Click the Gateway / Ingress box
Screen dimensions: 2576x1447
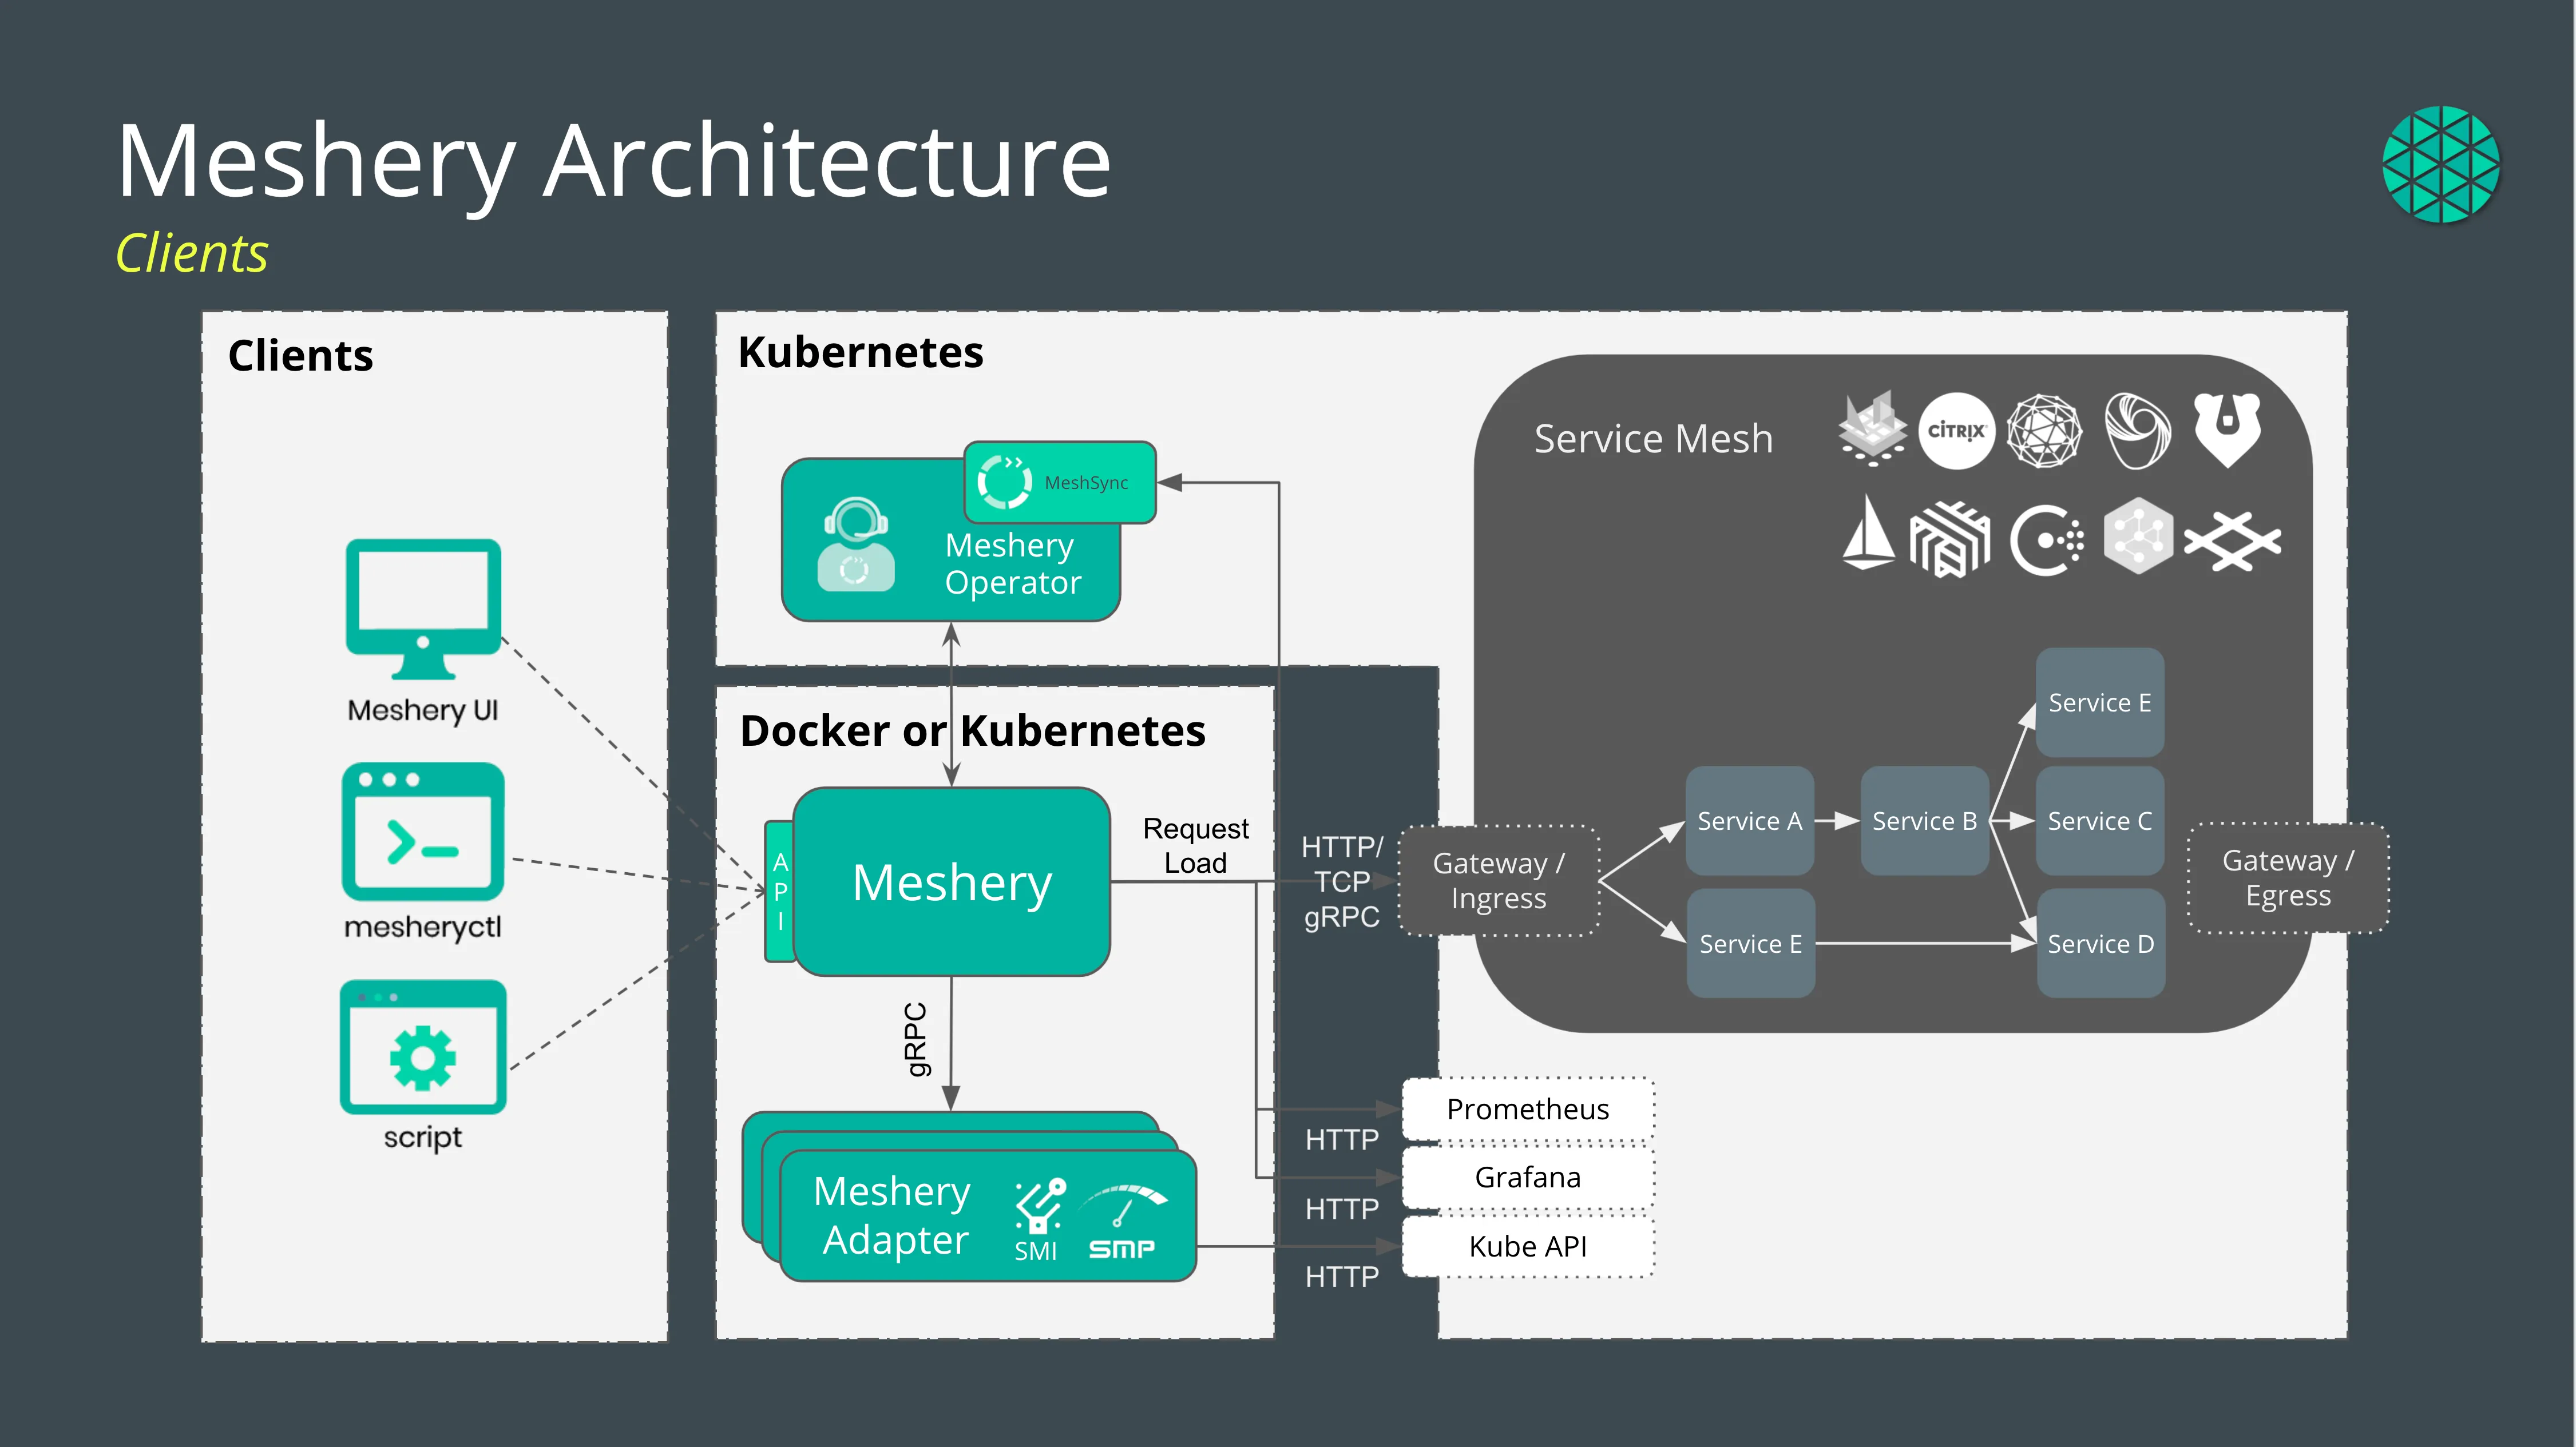(1498, 880)
